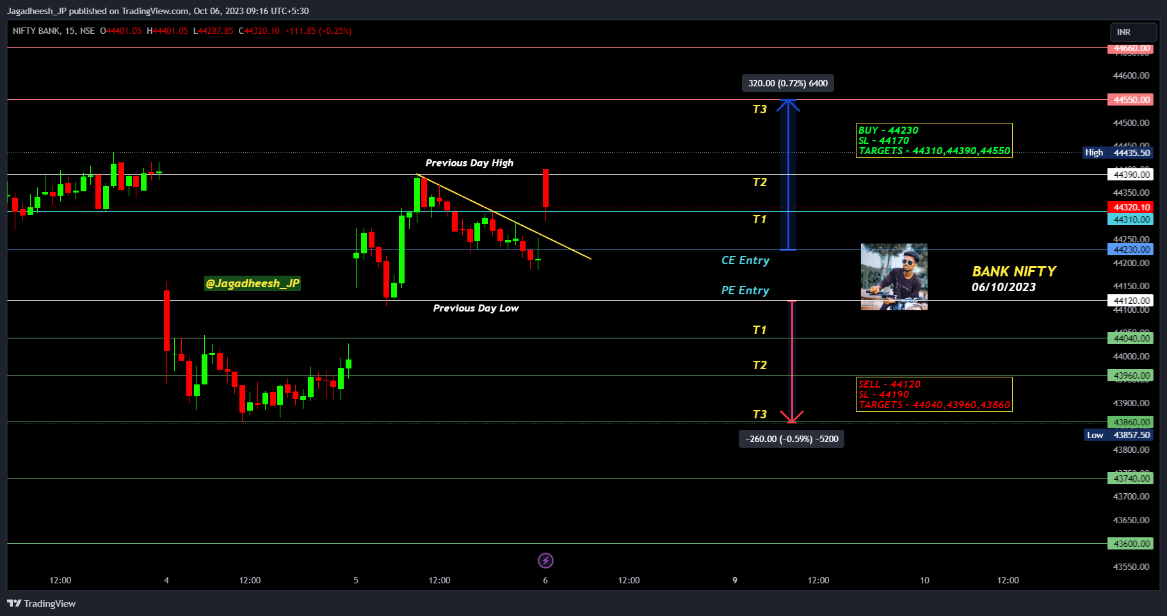Click the green BUY - 44230 text box
The image size is (1167, 616).
coord(934,140)
